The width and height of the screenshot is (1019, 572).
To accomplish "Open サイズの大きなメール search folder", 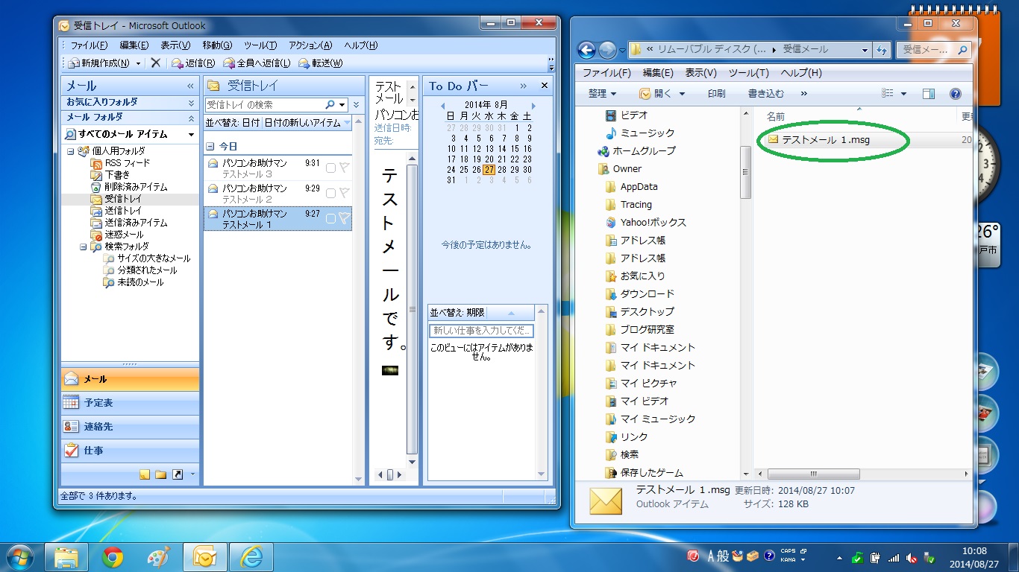I will coord(147,258).
